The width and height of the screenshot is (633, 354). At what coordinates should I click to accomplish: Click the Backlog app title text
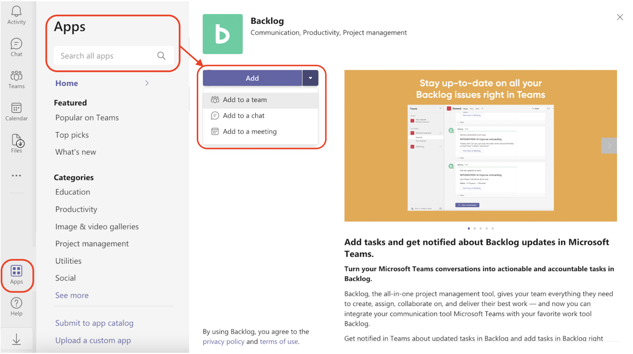pos(267,21)
